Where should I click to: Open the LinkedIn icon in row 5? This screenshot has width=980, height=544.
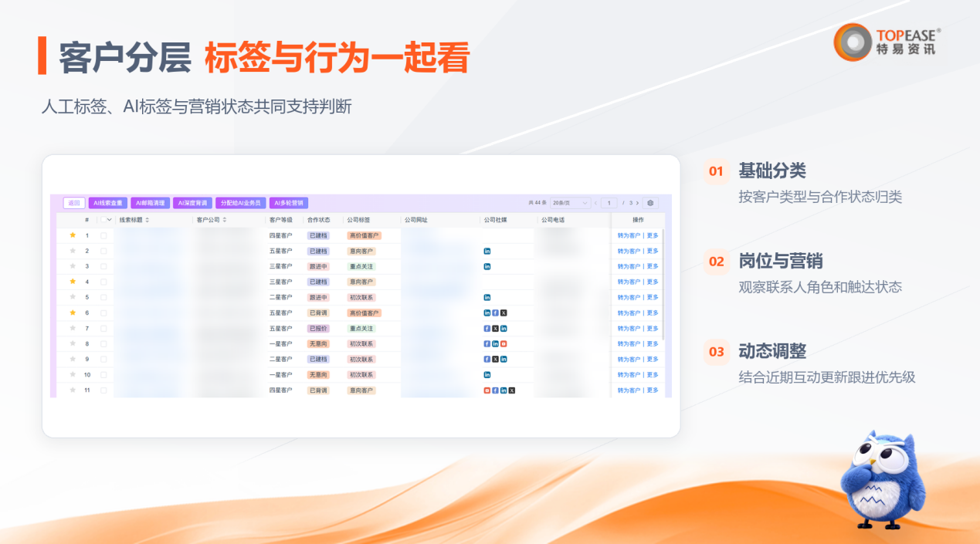(487, 297)
